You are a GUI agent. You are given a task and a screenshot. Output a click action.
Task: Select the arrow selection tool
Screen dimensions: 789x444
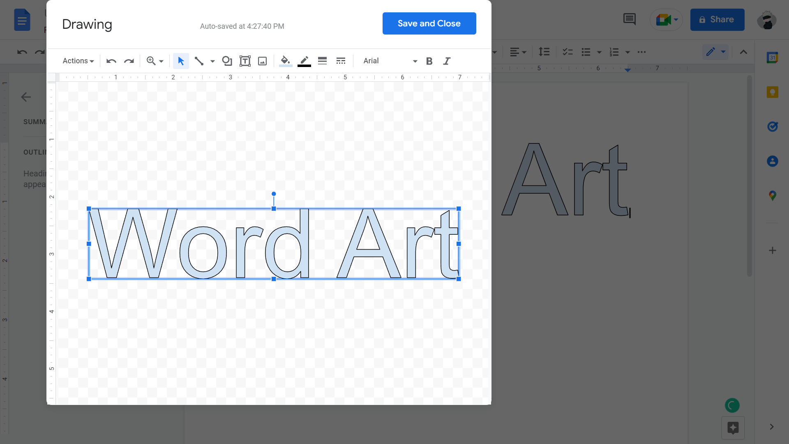tap(181, 61)
